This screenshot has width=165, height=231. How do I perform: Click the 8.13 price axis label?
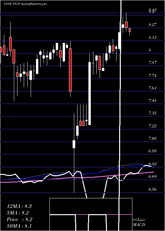[x=152, y=38]
